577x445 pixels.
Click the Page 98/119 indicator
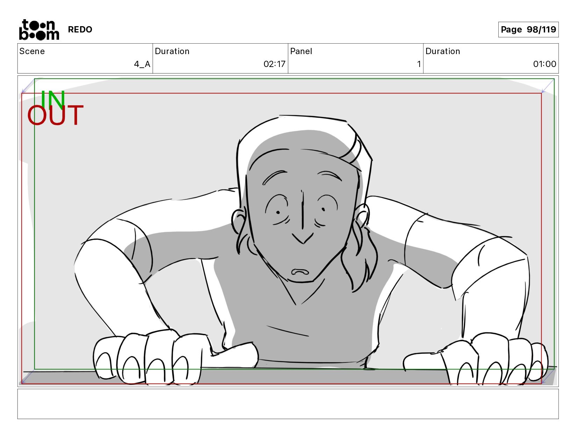coord(528,29)
